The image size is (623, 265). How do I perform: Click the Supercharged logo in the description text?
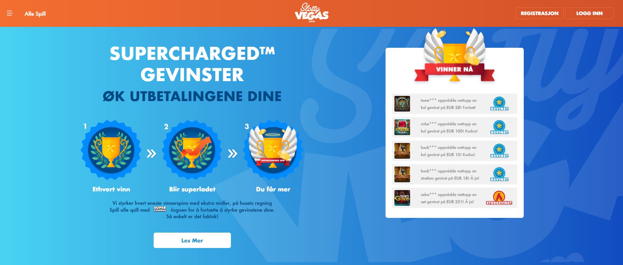tap(160, 209)
